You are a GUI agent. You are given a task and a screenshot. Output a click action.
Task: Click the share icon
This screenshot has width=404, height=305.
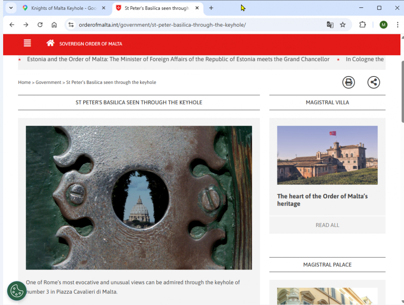click(374, 82)
